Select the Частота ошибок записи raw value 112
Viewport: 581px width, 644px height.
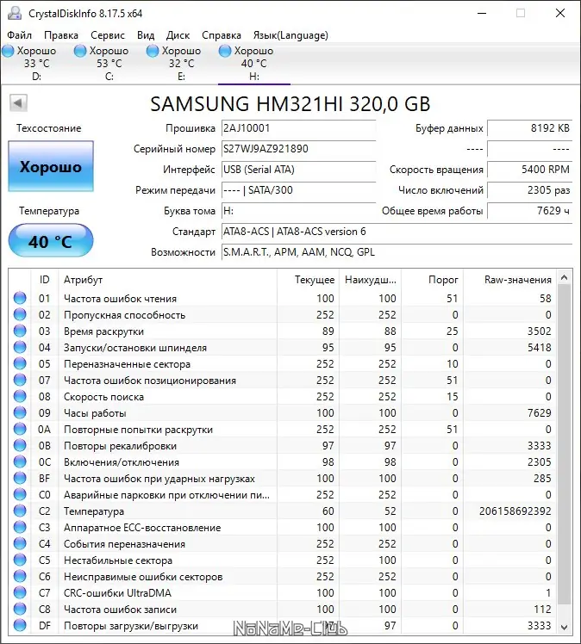click(542, 610)
